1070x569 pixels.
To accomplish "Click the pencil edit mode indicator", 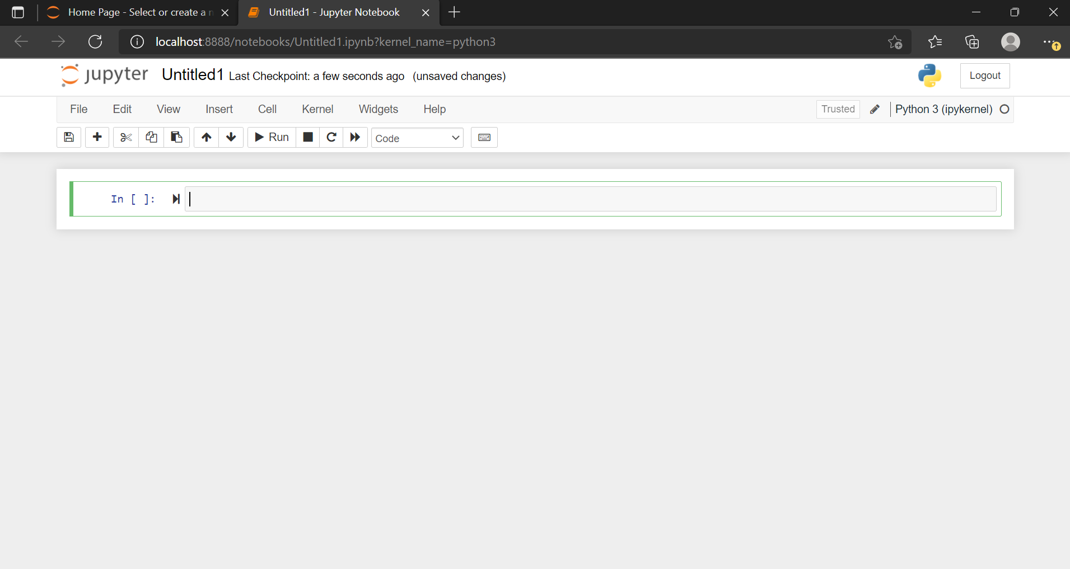I will click(875, 109).
